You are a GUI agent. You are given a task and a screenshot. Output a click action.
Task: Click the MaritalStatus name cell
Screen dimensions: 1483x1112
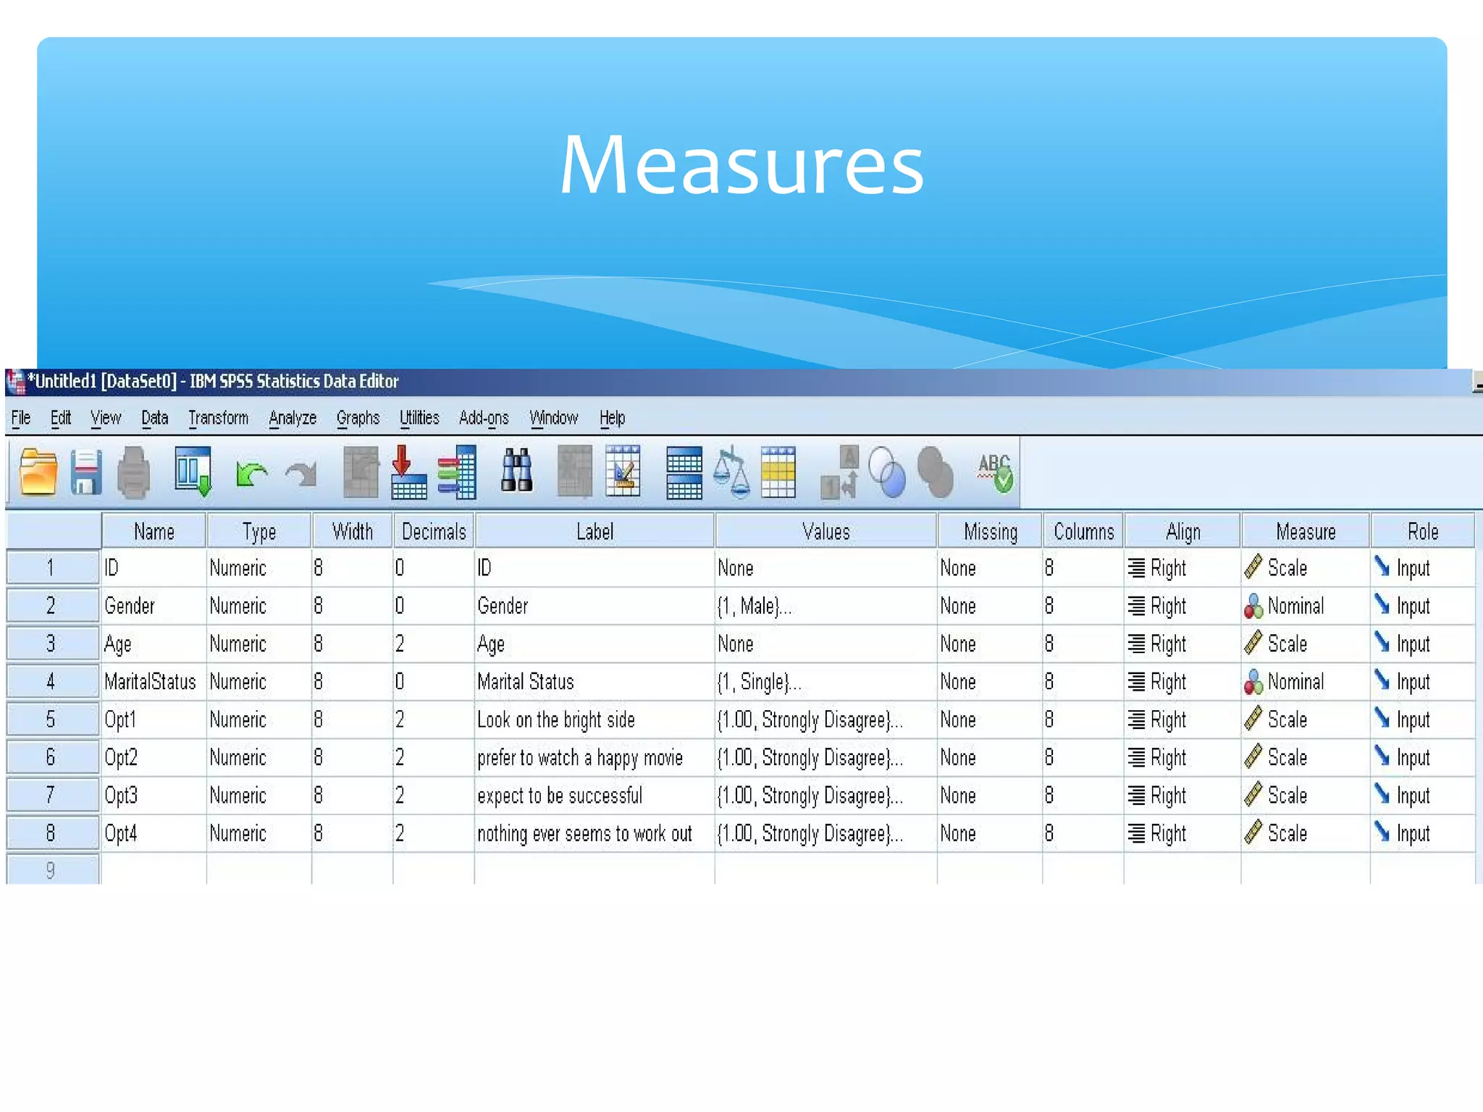pos(154,682)
